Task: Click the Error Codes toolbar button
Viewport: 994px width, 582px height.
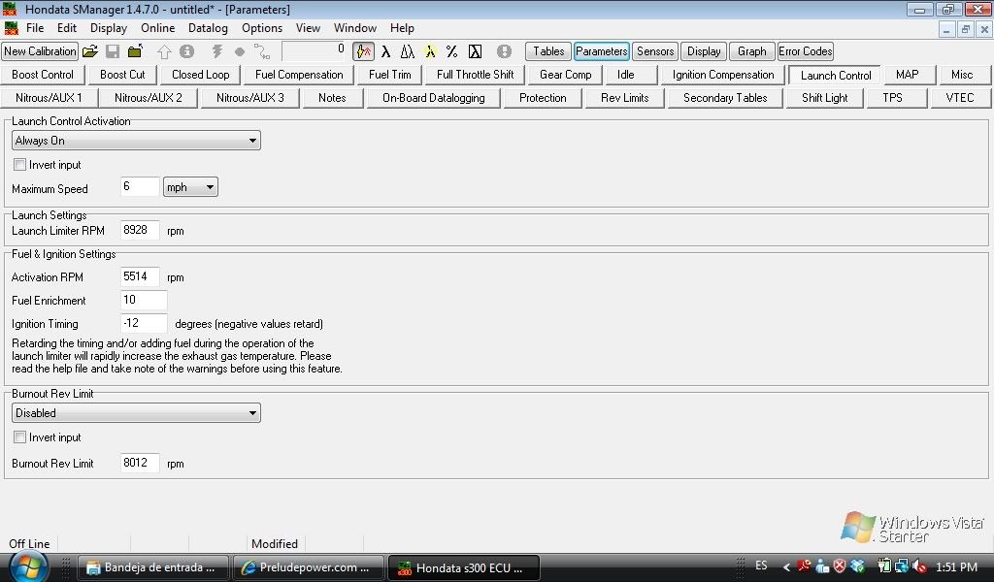Action: [x=805, y=51]
